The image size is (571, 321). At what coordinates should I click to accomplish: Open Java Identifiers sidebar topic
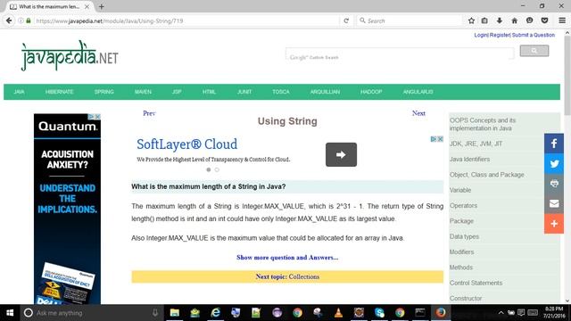click(x=469, y=159)
